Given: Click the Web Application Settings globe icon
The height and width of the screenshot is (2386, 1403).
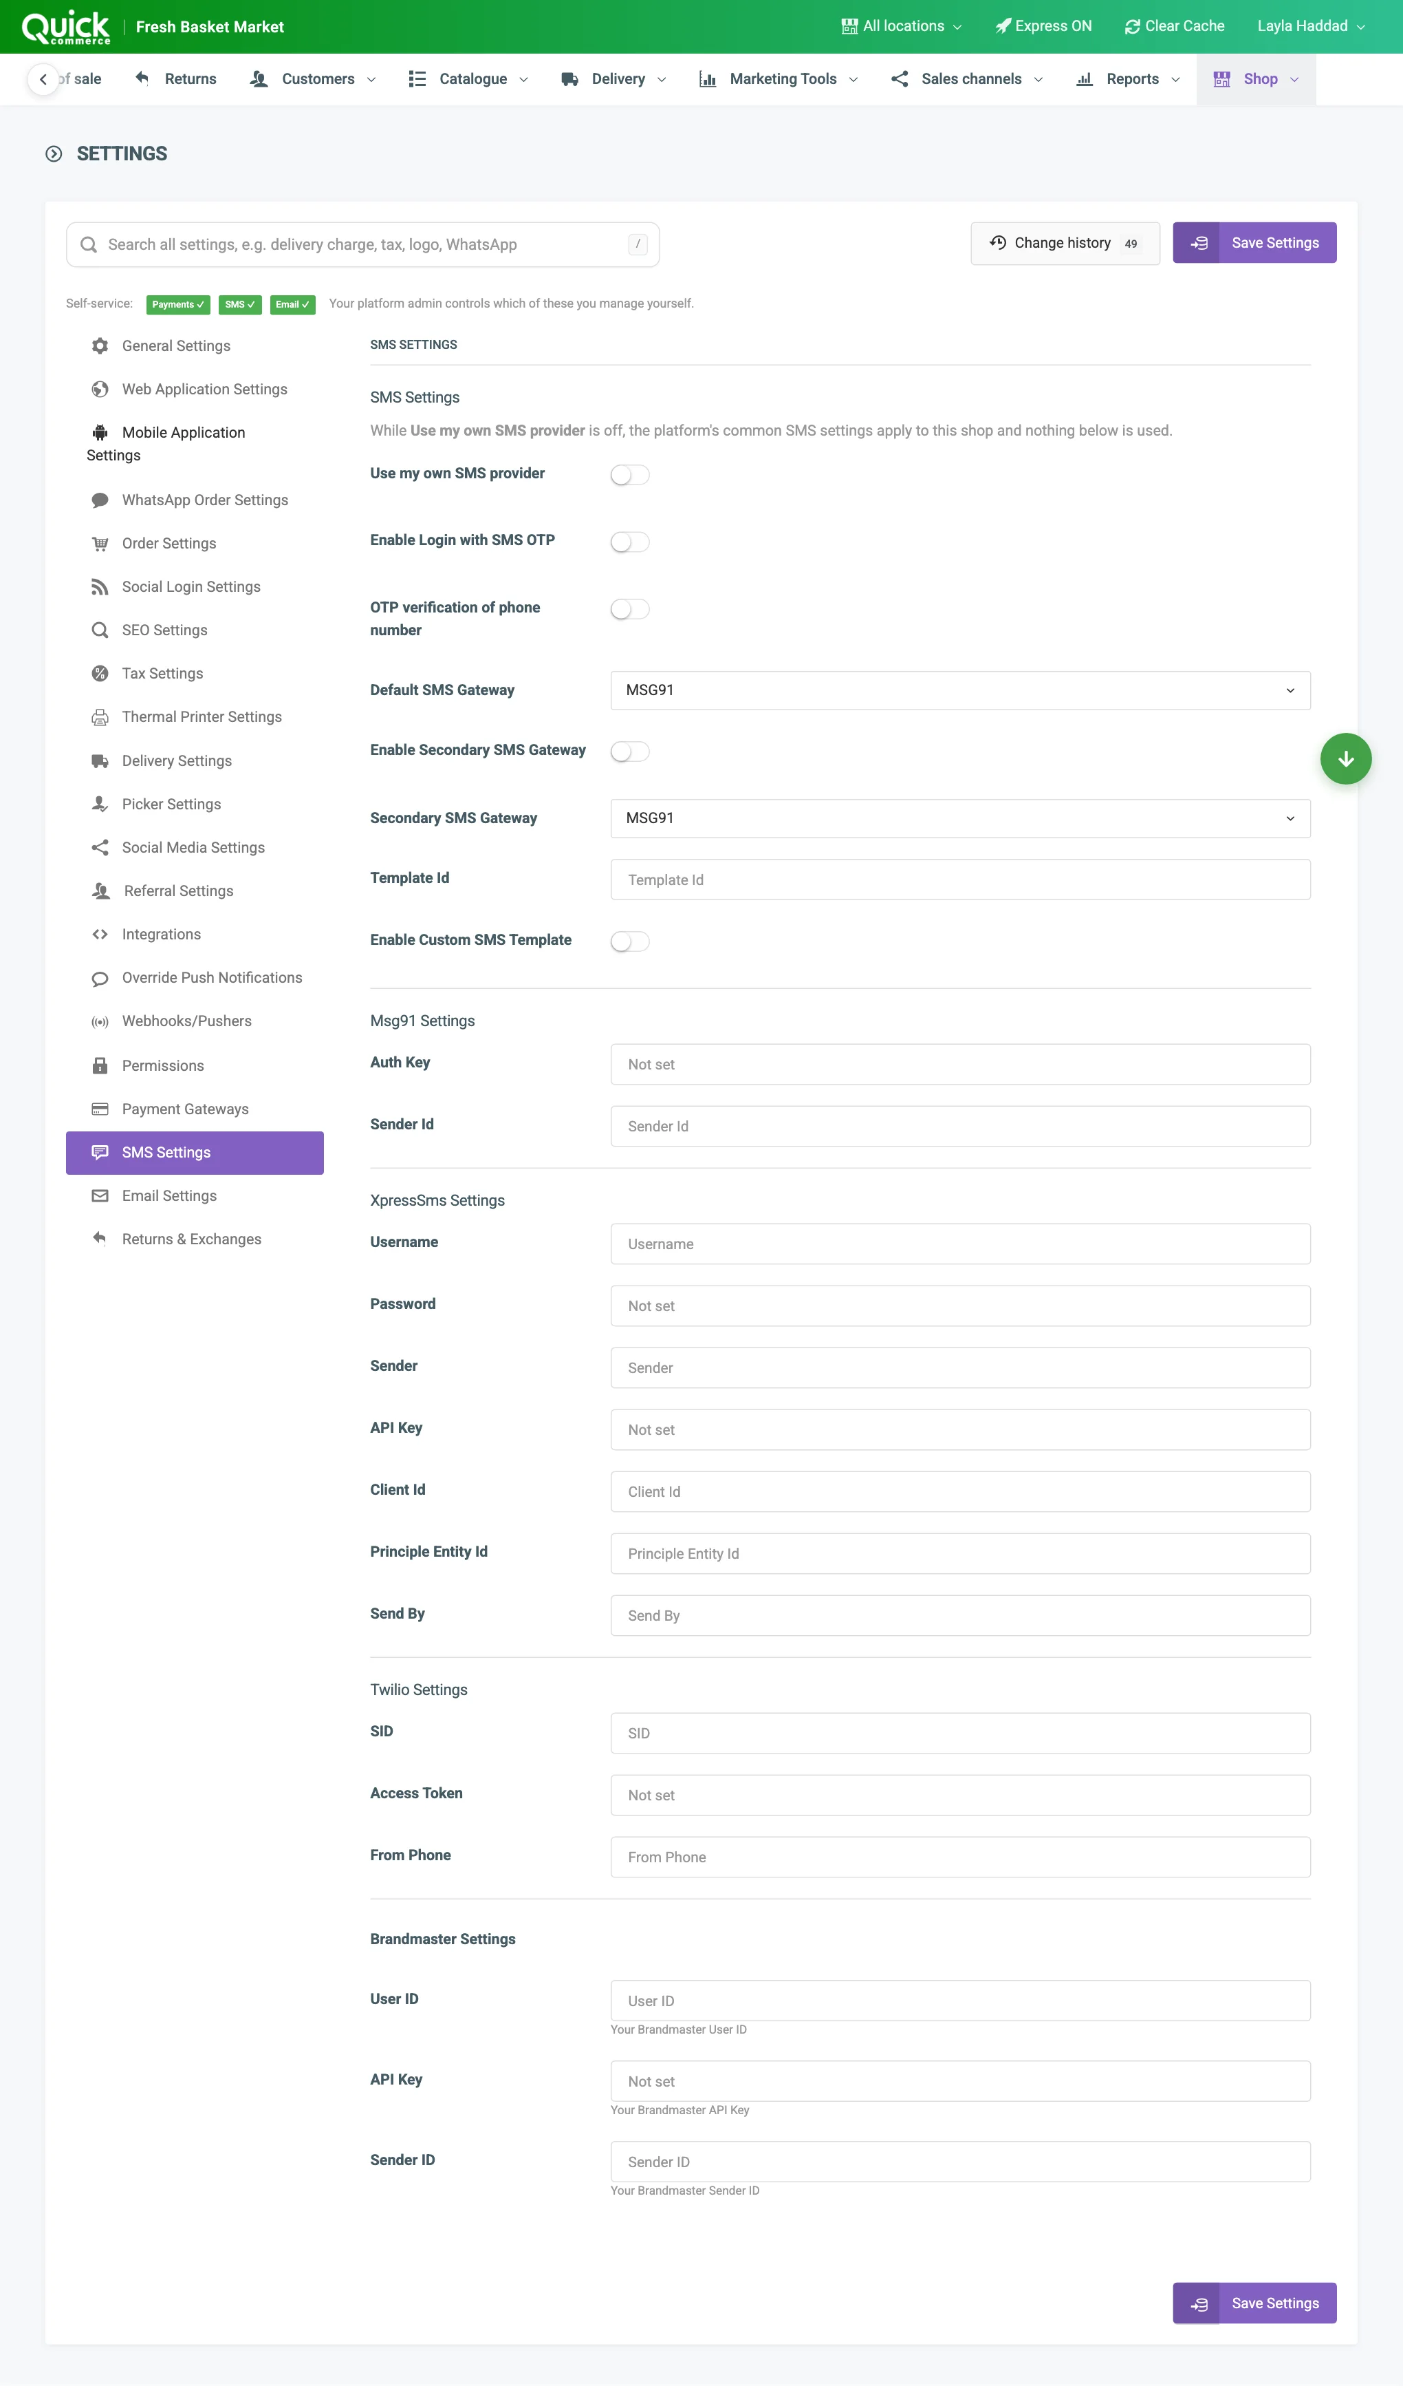Looking at the screenshot, I should pos(99,389).
